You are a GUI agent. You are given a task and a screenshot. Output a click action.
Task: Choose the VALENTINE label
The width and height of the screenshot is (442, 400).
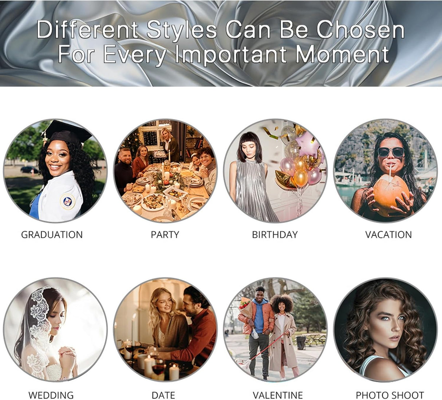click(278, 395)
